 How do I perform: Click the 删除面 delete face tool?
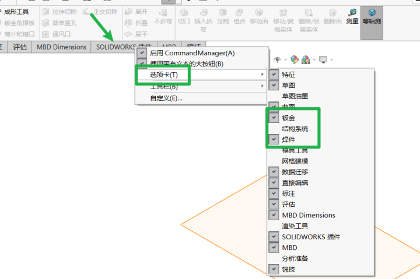(332, 16)
